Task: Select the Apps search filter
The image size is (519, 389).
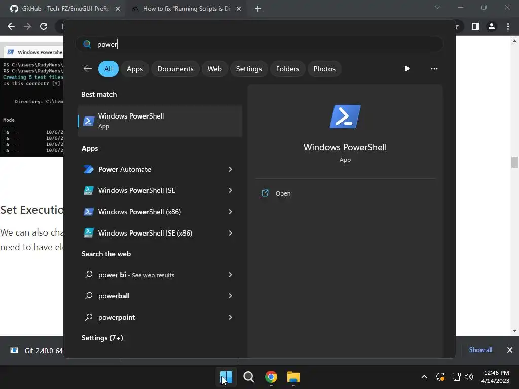Action: (135, 69)
